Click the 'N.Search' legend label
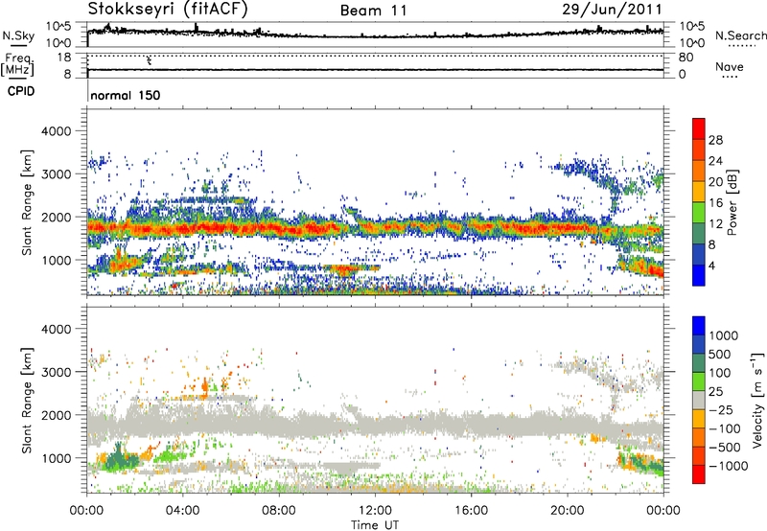 click(740, 35)
